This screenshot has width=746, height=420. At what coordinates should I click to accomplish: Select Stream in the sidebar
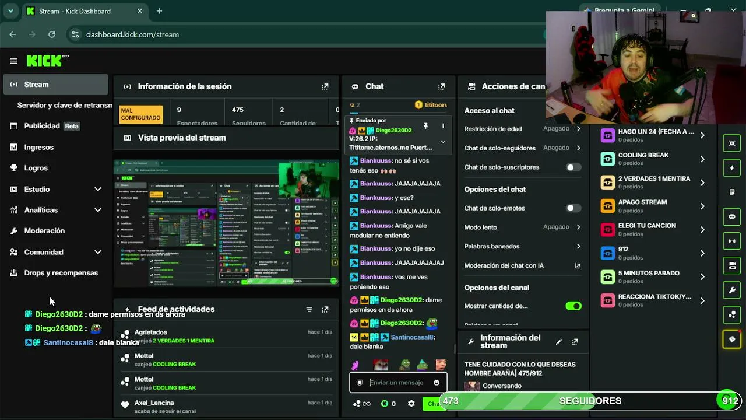(56, 85)
